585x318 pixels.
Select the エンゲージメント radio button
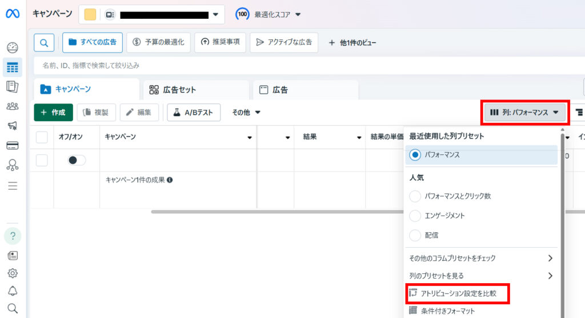[x=415, y=216]
